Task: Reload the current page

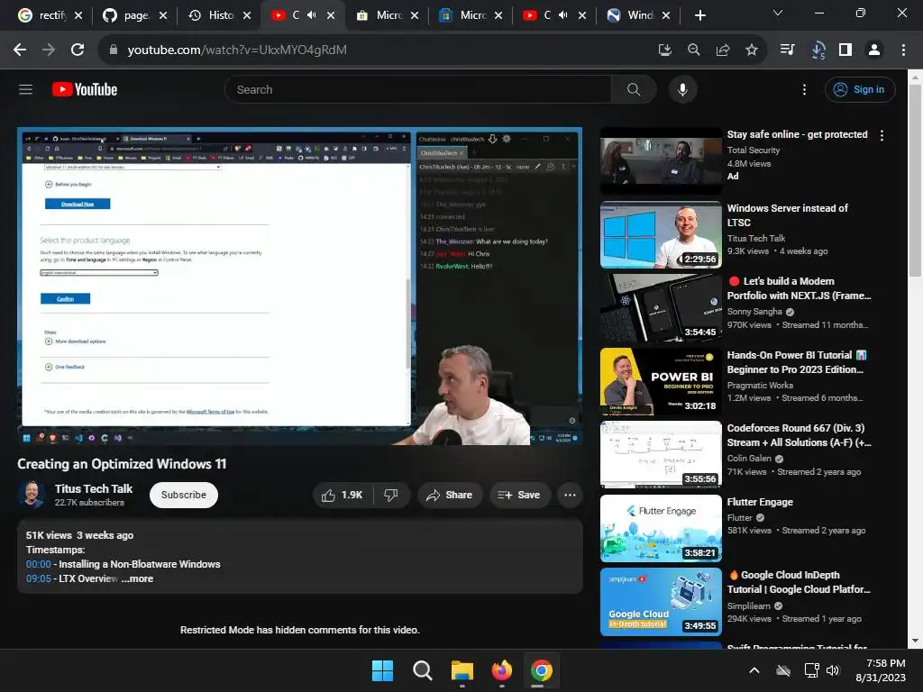Action: point(78,50)
